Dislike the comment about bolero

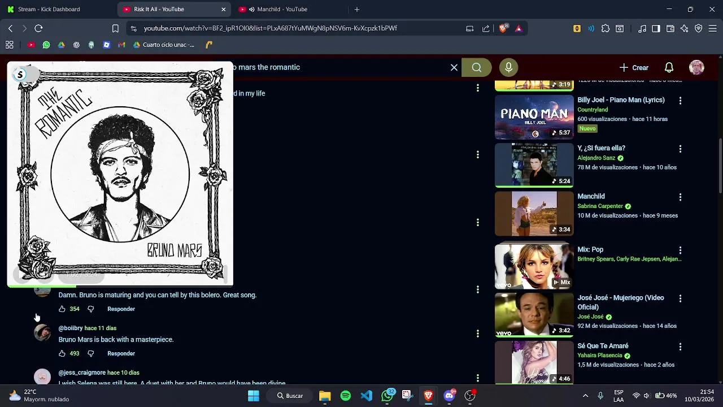coord(90,309)
